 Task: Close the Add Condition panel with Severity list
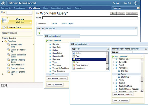[x=77, y=40]
